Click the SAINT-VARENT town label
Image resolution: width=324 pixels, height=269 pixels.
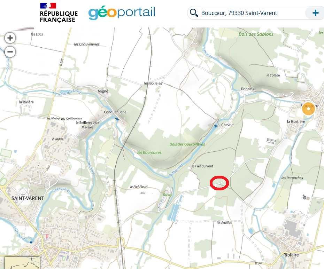tap(28, 198)
